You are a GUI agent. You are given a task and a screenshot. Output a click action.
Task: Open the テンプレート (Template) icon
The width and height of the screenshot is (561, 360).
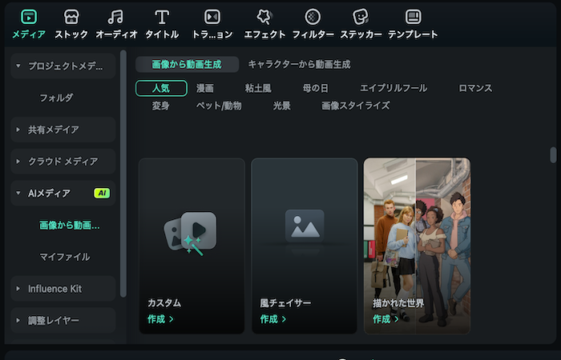click(413, 17)
